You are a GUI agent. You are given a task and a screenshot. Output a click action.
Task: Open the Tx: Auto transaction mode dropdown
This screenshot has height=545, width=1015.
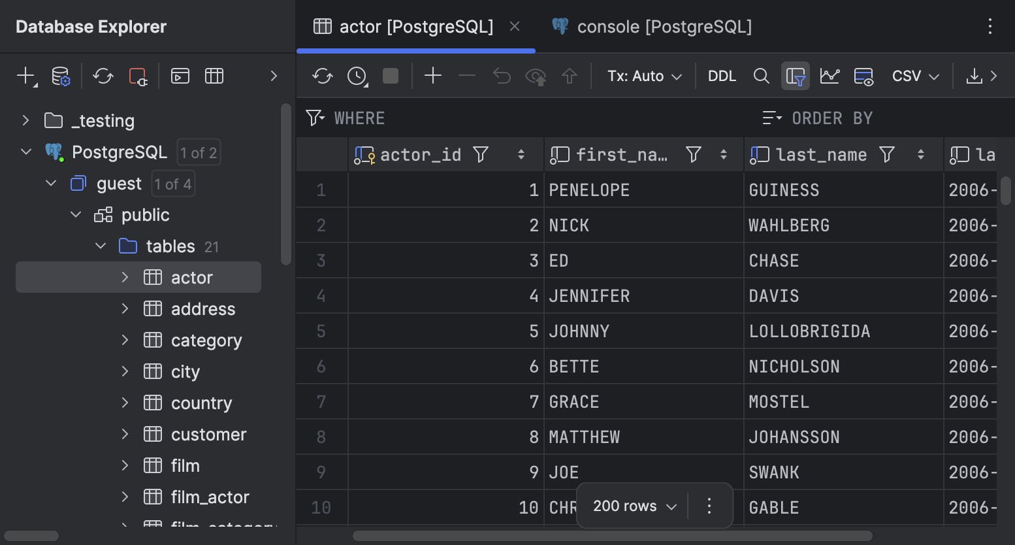click(643, 76)
